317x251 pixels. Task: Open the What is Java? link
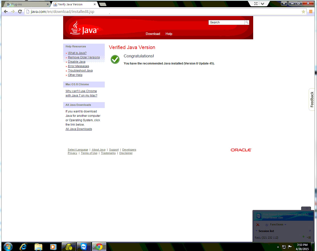pyautogui.click(x=77, y=53)
